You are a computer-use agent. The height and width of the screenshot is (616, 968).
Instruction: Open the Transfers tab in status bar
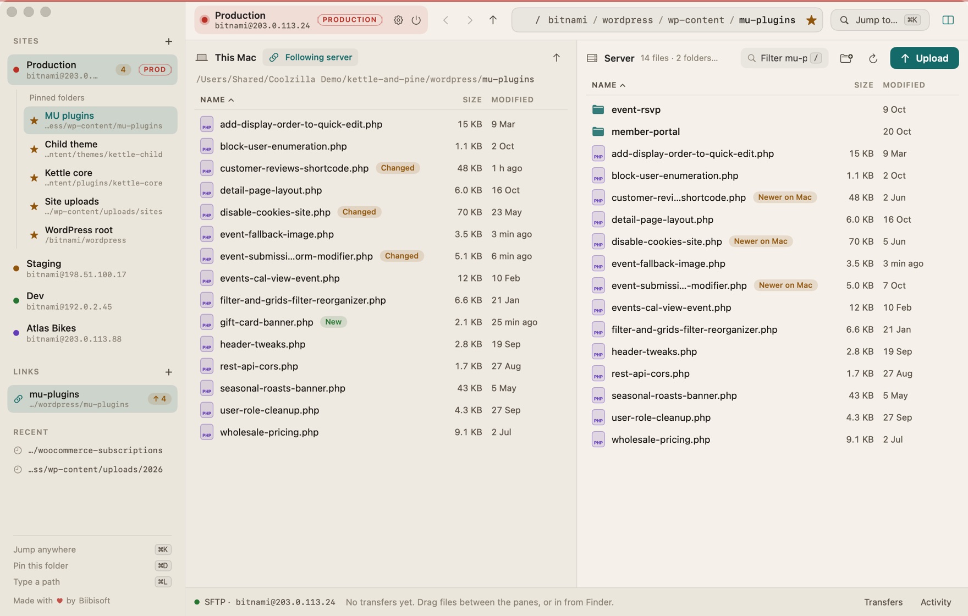coord(883,602)
